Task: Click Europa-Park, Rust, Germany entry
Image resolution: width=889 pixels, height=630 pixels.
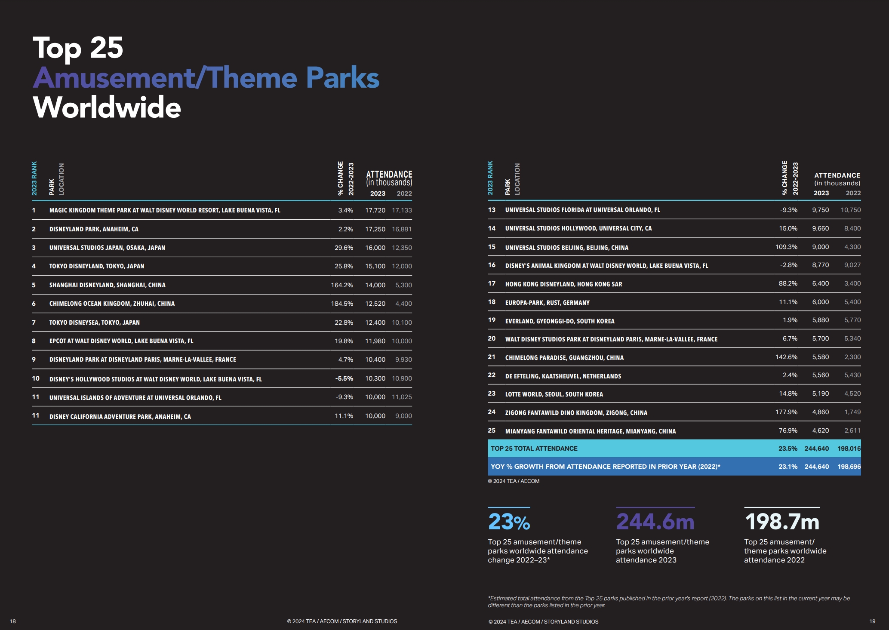Action: [x=547, y=303]
